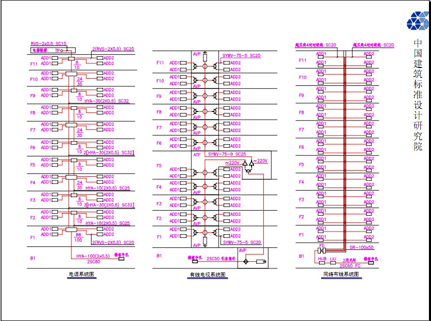
Task: Click the 2SC80 conduit label
Action: point(94,262)
